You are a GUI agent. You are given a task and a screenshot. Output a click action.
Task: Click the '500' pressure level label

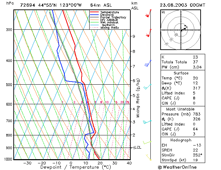(9, 85)
